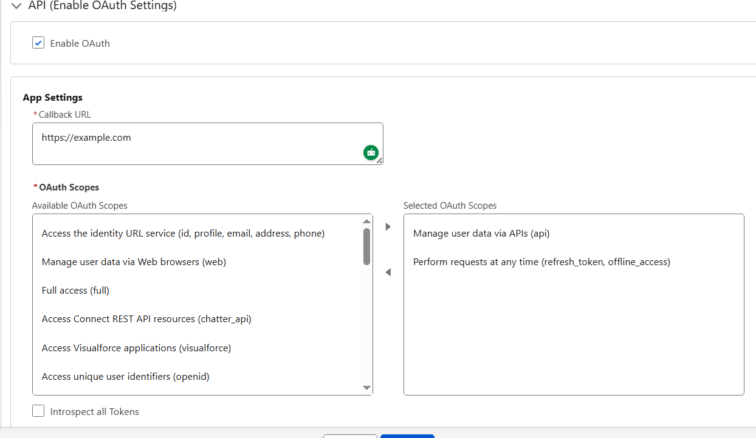This screenshot has height=438, width=756.
Task: Click the left arrow to remove scope
Action: click(388, 273)
